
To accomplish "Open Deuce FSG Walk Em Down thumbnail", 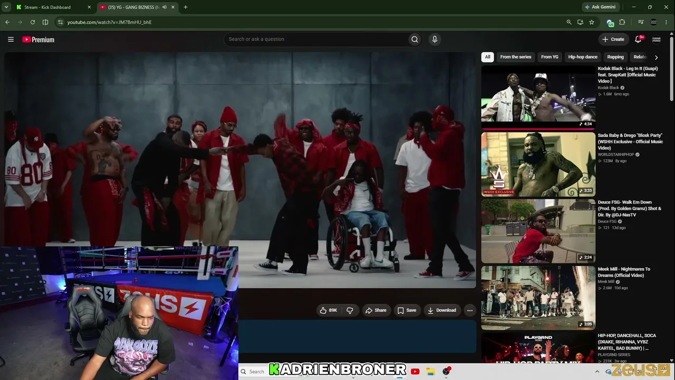I will click(538, 231).
